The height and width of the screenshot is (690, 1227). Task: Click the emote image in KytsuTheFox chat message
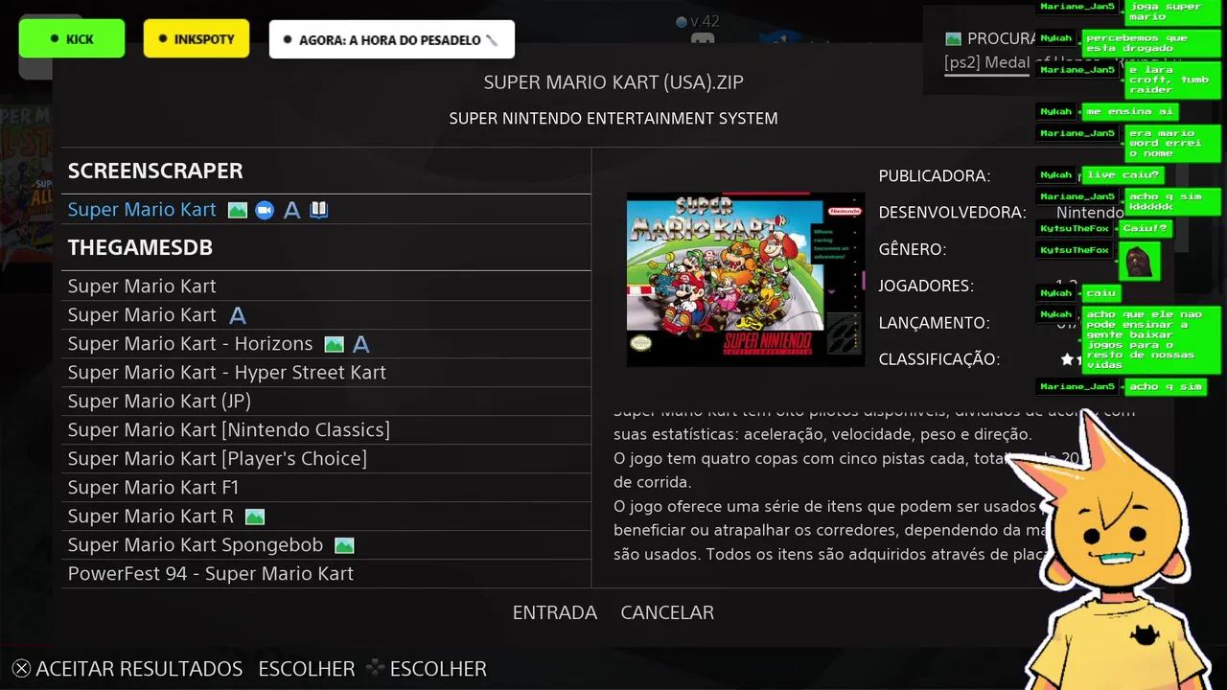click(1139, 261)
